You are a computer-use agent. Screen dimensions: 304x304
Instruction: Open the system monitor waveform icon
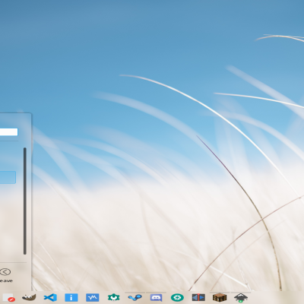tap(93, 297)
